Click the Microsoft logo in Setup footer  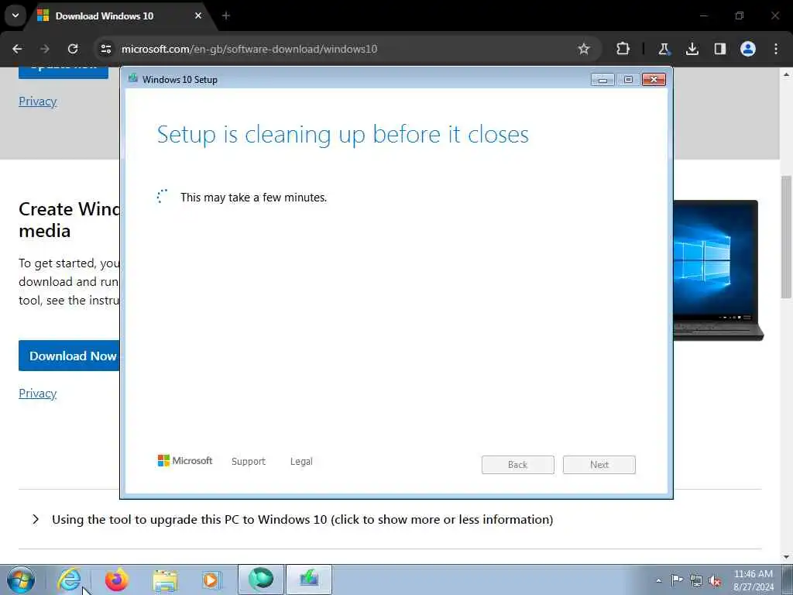point(184,460)
